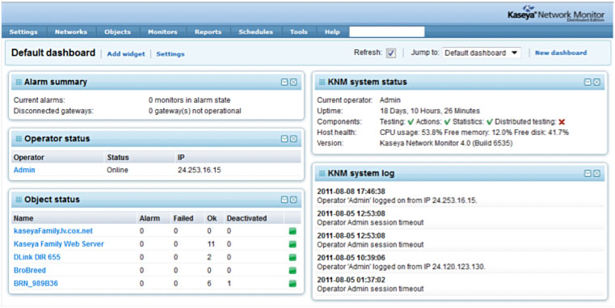This screenshot has height=308, width=615.
Task: Click the Operator column header
Action: pyautogui.click(x=29, y=158)
